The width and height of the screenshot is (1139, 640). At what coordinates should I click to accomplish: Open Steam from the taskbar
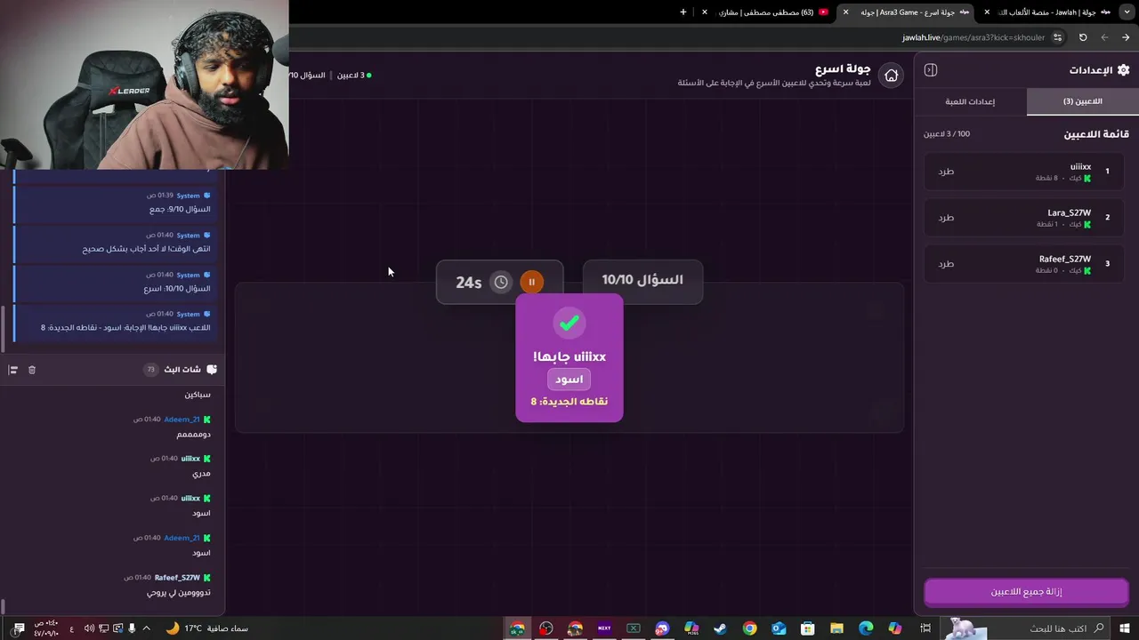pyautogui.click(x=721, y=628)
